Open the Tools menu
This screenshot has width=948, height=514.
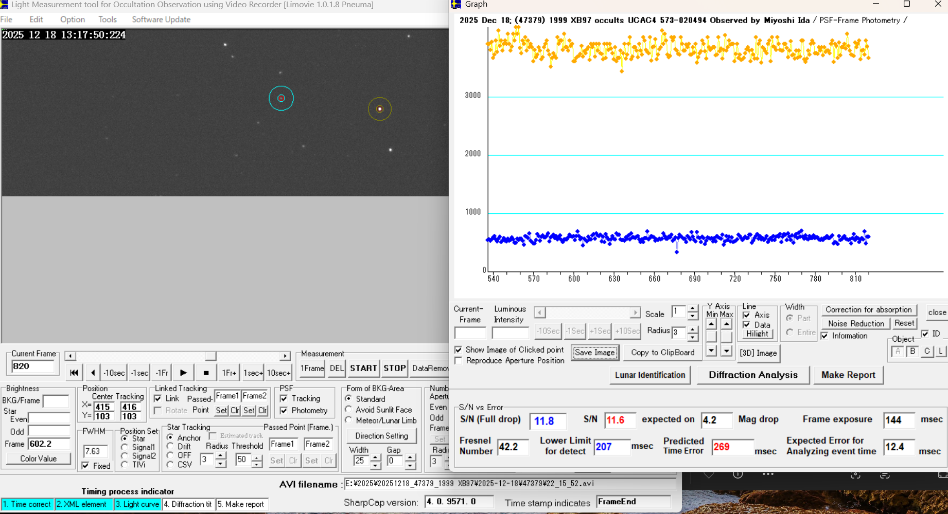108,20
